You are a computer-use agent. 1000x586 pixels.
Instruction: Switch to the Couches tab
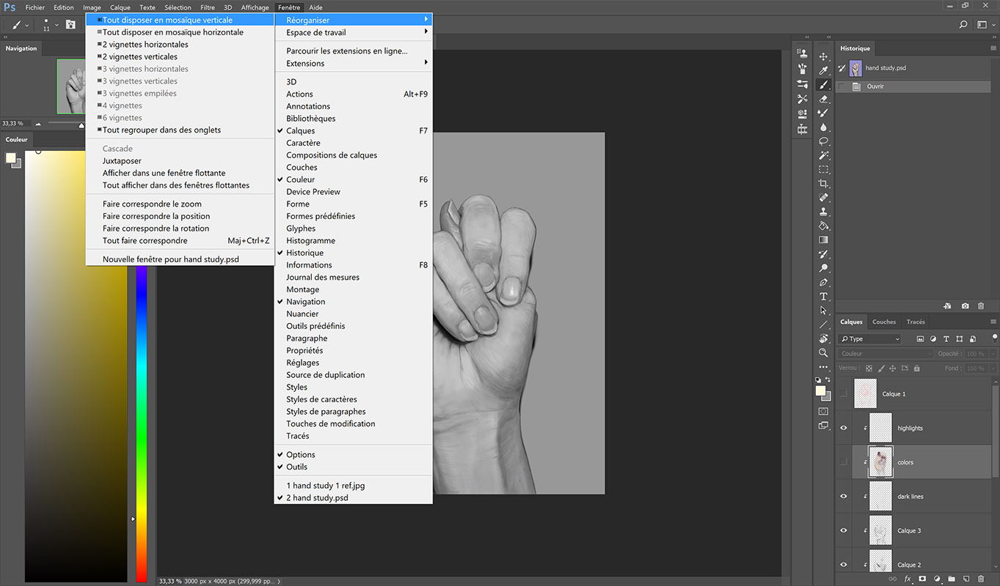point(883,322)
